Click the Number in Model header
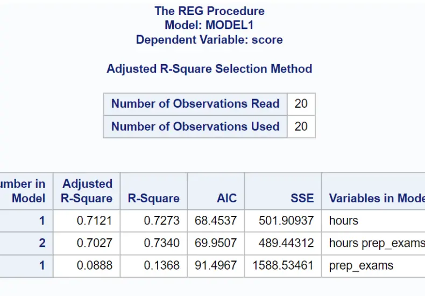Viewport: 425px width, 296px height. pyautogui.click(x=26, y=191)
